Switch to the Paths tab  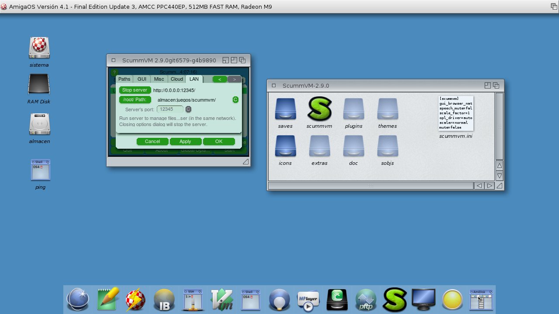coord(124,79)
